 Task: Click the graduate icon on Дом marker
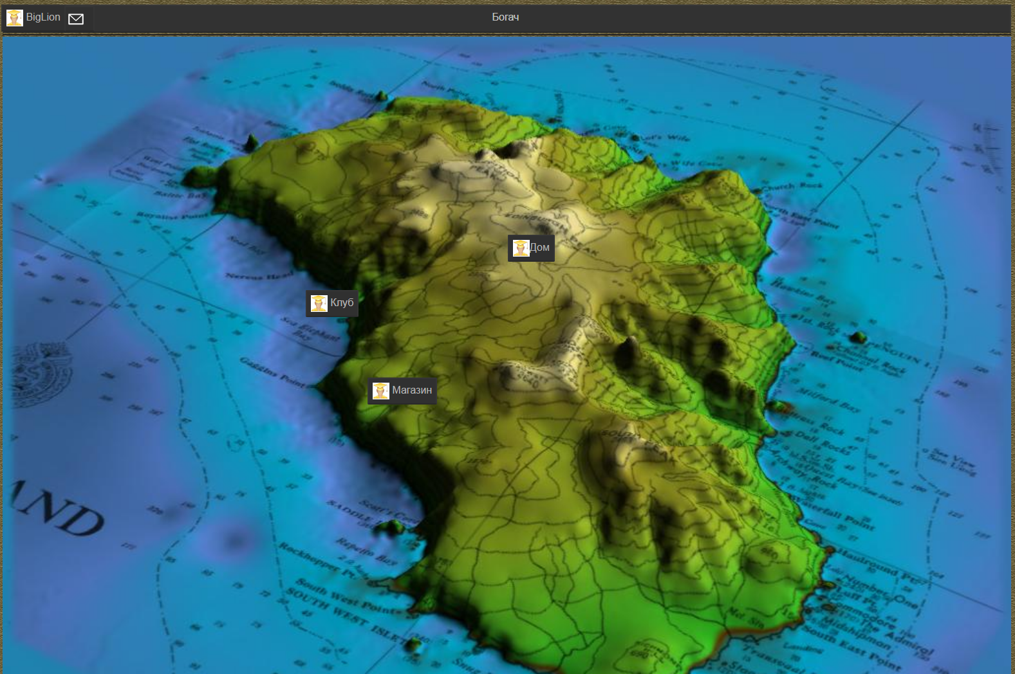(x=521, y=248)
